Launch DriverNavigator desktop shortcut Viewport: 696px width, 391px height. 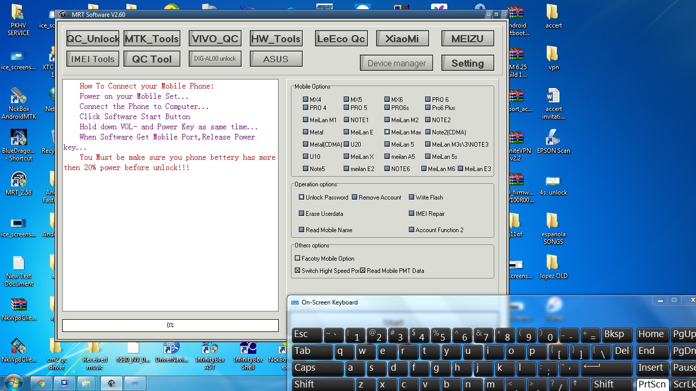(x=171, y=351)
